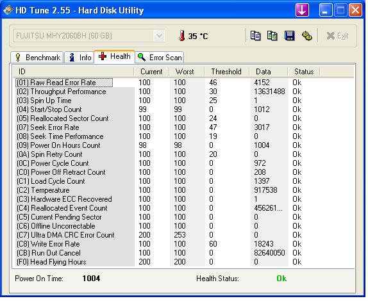368x301 pixels.
Task: Click the copy info to clipboard icon
Action: click(x=255, y=36)
